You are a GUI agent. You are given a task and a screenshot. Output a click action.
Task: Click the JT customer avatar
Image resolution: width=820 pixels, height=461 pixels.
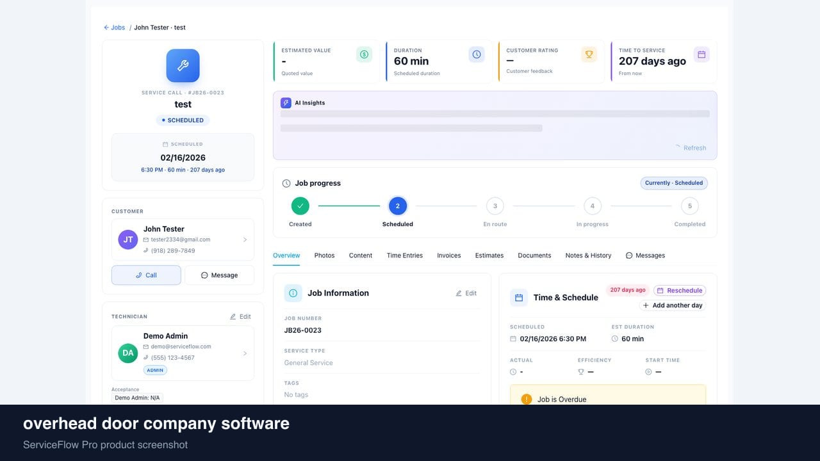tap(128, 239)
